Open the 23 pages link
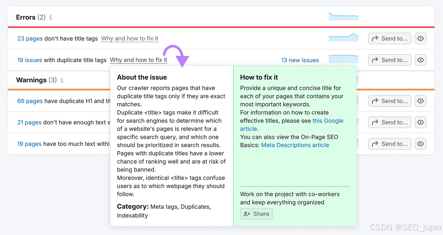443x235 pixels. (30, 38)
